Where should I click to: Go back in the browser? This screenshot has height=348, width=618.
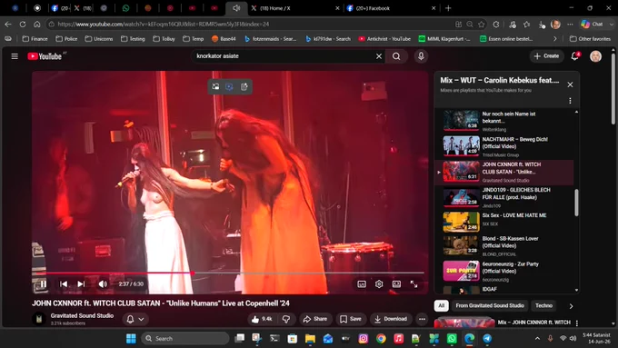coord(8,24)
